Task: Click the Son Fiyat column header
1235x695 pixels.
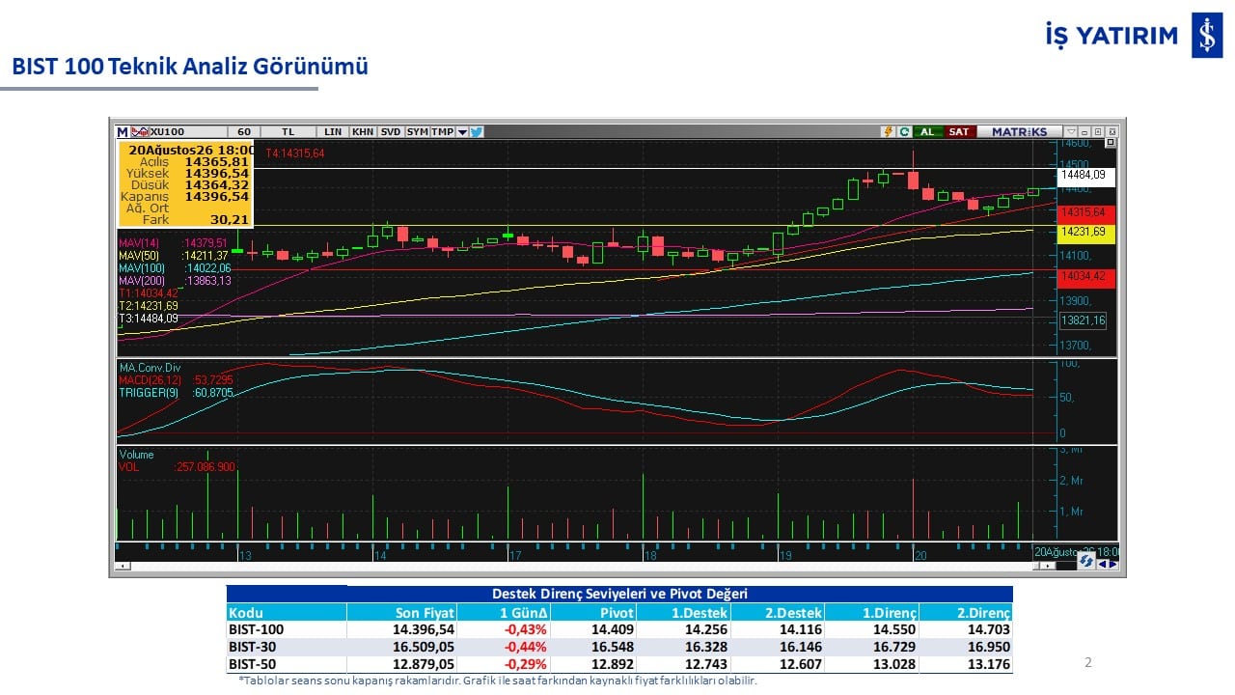Action: click(x=425, y=613)
